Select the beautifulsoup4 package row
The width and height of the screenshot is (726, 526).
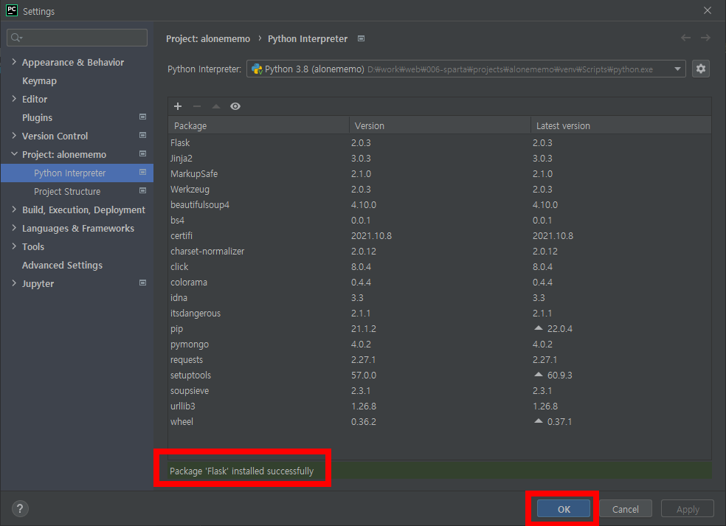pyautogui.click(x=440, y=204)
